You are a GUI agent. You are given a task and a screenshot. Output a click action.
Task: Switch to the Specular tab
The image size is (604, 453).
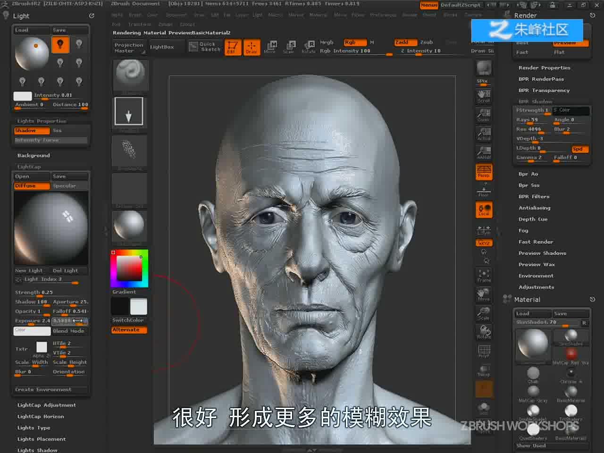[69, 186]
